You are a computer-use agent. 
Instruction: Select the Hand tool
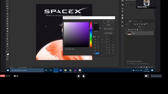[x=7, y=44]
